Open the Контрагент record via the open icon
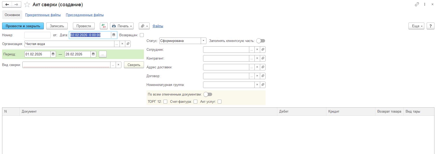This screenshot has width=436, height=154. (x=263, y=58)
